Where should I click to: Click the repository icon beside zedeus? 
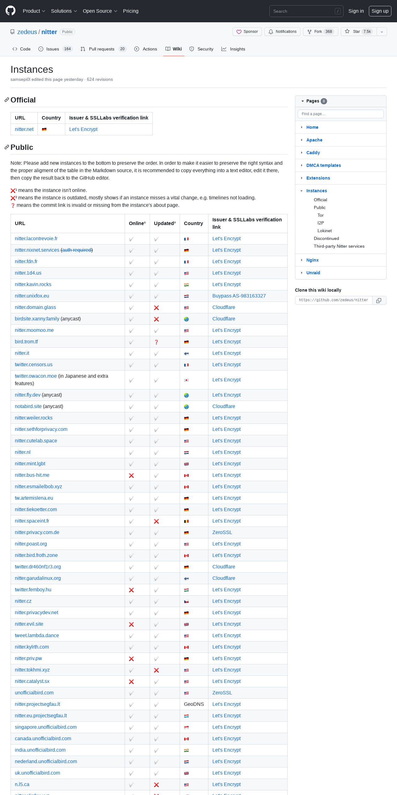pos(12,32)
